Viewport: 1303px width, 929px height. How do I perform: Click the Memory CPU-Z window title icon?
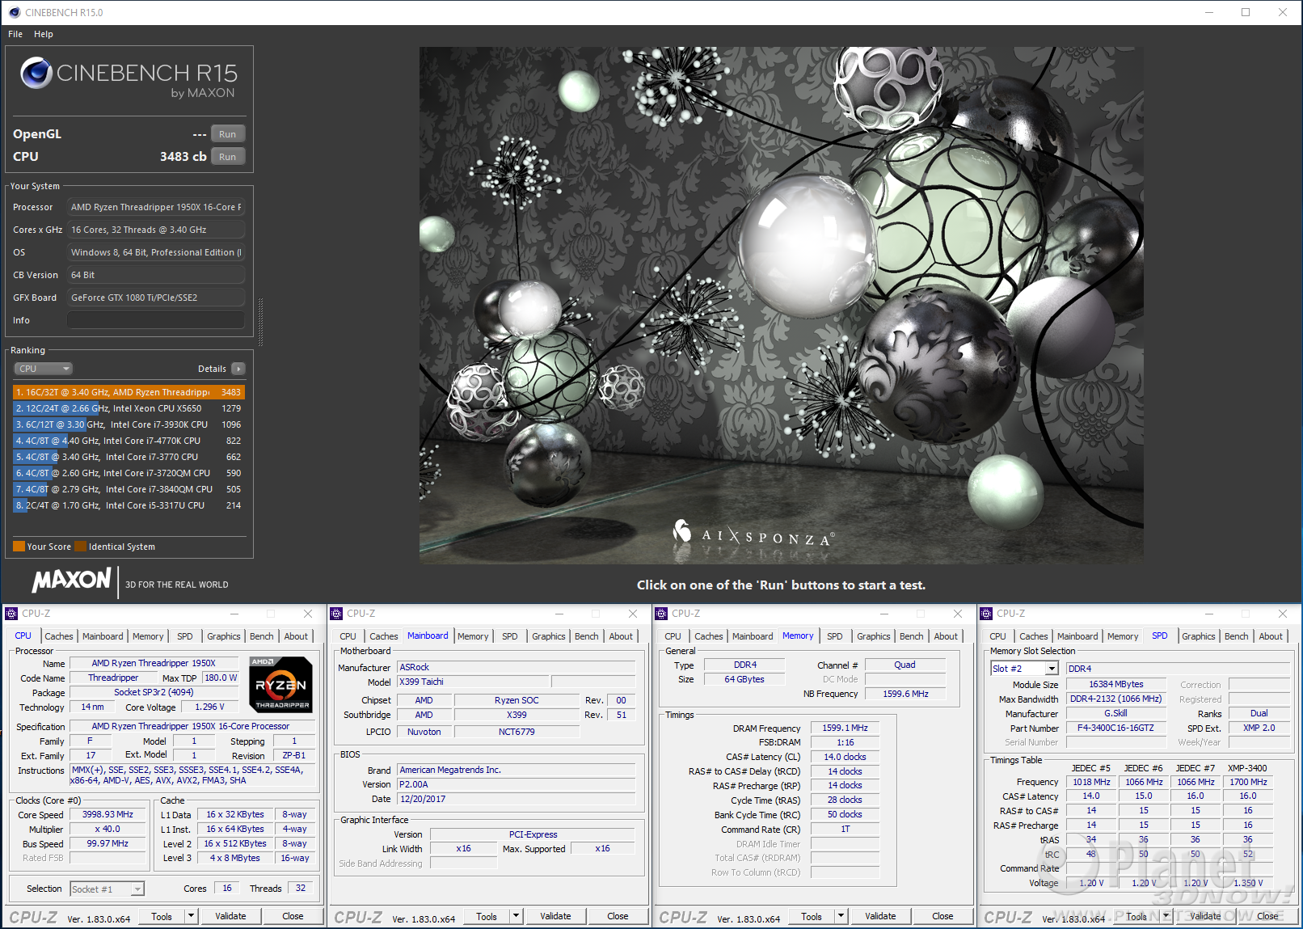pyautogui.click(x=662, y=614)
